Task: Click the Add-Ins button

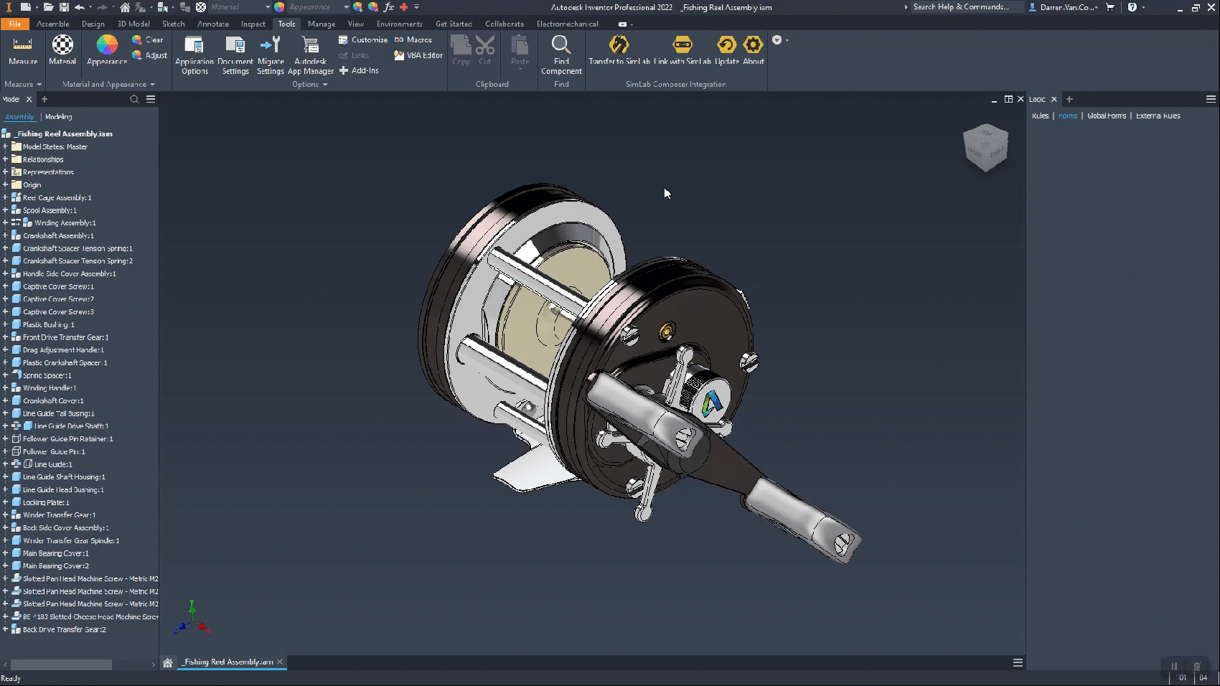Action: (x=359, y=70)
